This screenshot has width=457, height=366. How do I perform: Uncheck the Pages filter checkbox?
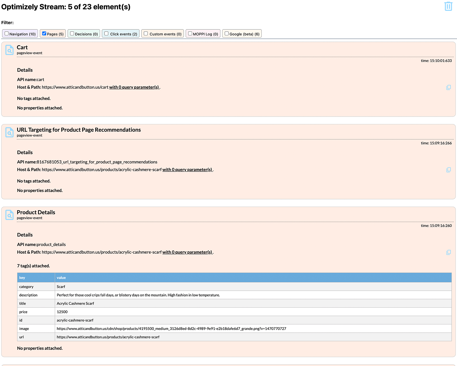[x=44, y=33]
